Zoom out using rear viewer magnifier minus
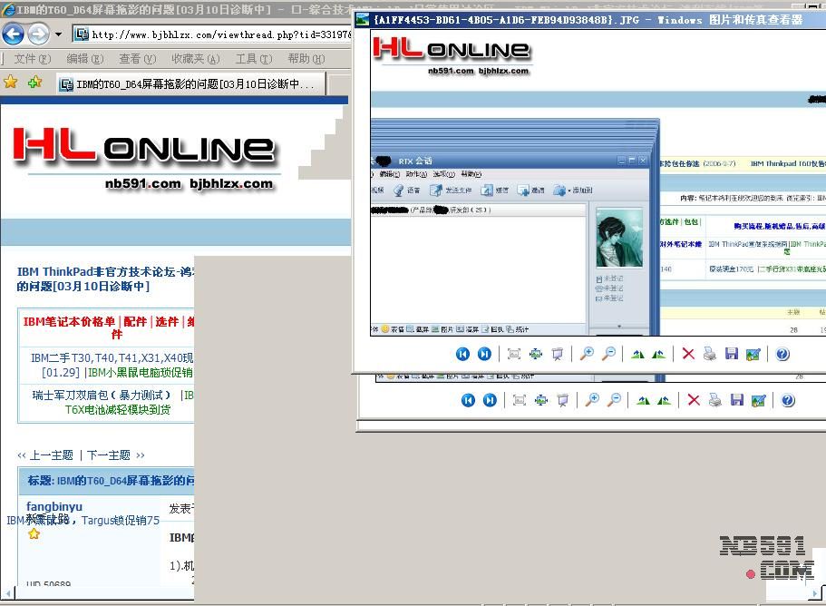 (614, 400)
